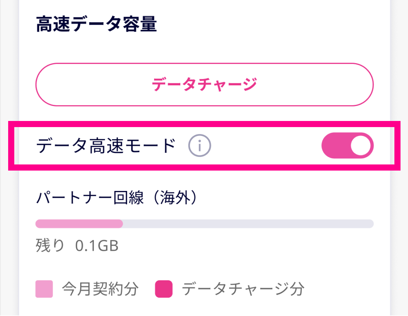The image size is (408, 316).
Task: Select the データ高速モード label text
Action: [x=106, y=146]
